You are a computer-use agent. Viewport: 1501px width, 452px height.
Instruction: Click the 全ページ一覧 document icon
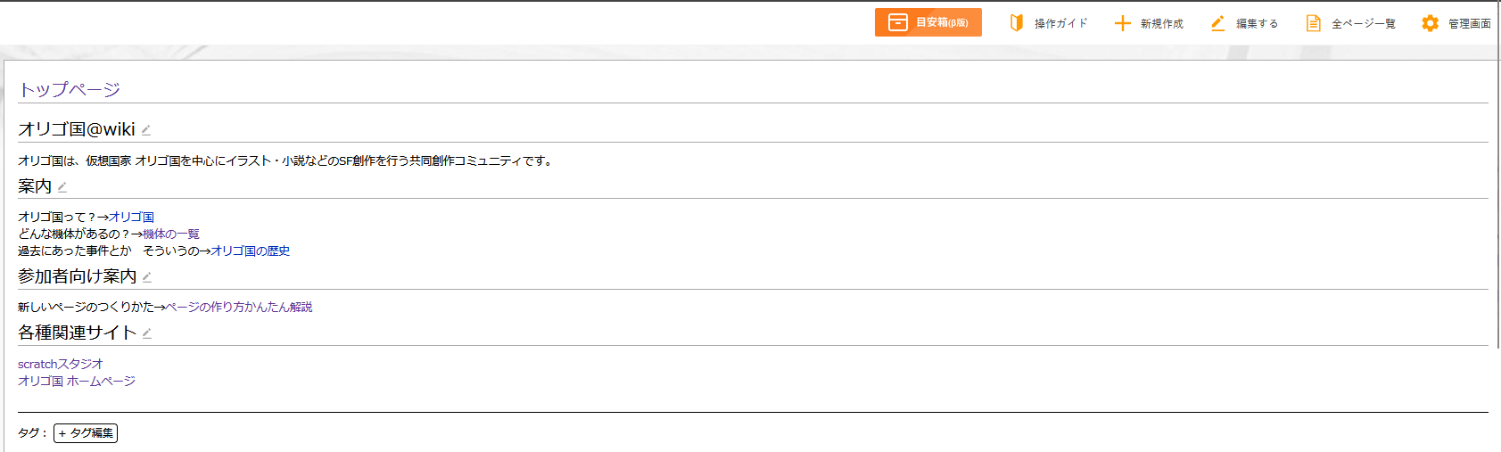click(1314, 23)
